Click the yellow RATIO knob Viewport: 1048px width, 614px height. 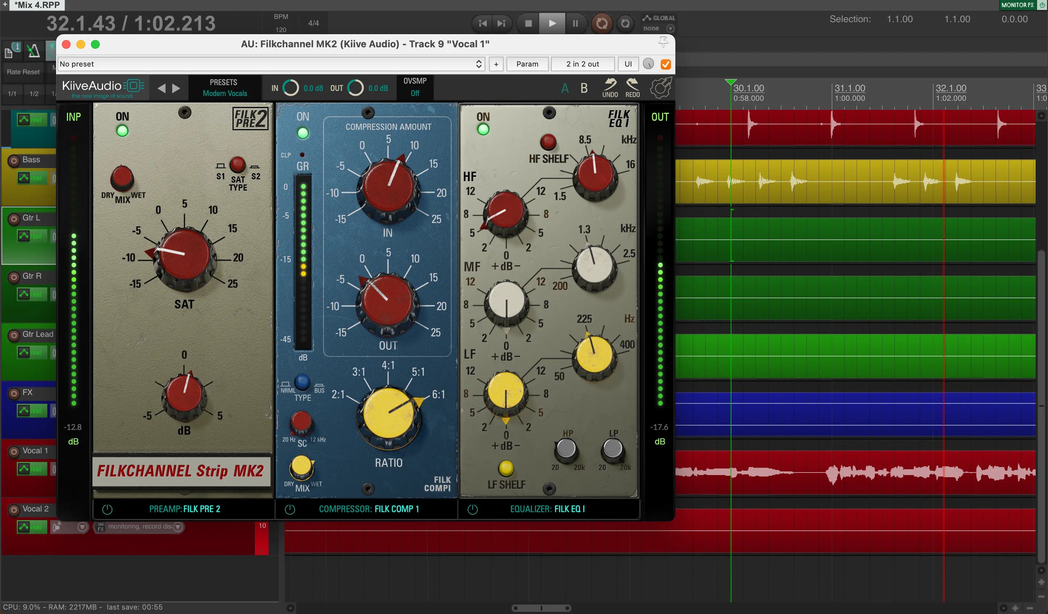tap(388, 414)
